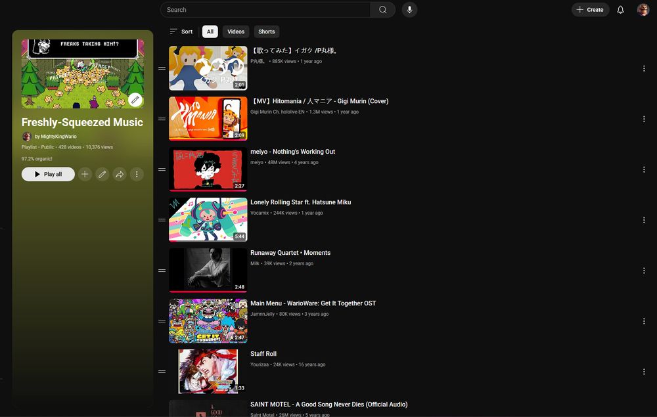Select the Shorts filter chip
The height and width of the screenshot is (417, 657).
tap(267, 32)
